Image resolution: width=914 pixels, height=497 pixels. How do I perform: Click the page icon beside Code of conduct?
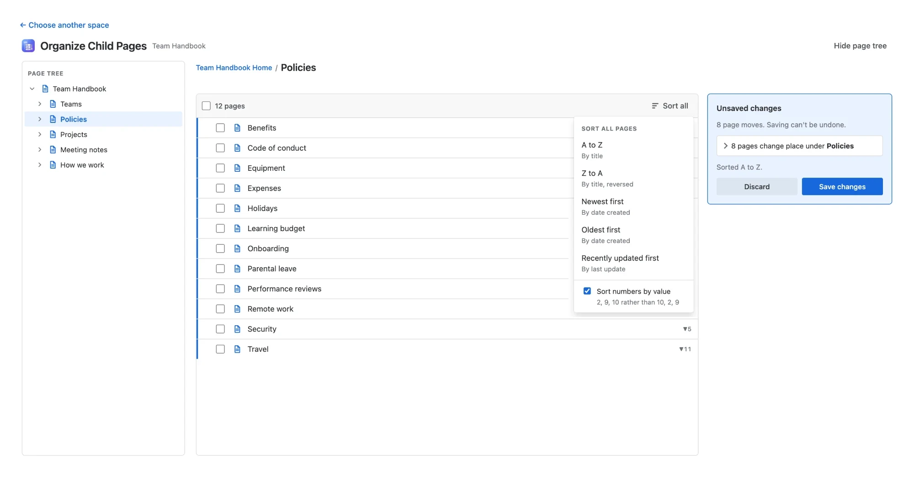pos(237,148)
